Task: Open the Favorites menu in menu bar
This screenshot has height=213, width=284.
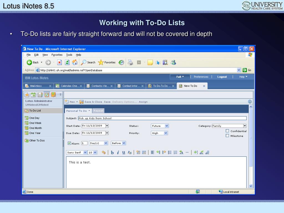Action: click(x=57, y=55)
